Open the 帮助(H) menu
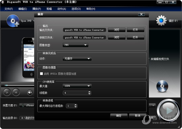This screenshot has height=129, width=182. pyautogui.click(x=91, y=9)
